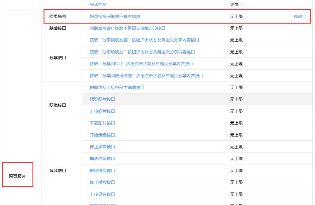Open 停止录音接口 link
The image size is (315, 205).
point(102,147)
